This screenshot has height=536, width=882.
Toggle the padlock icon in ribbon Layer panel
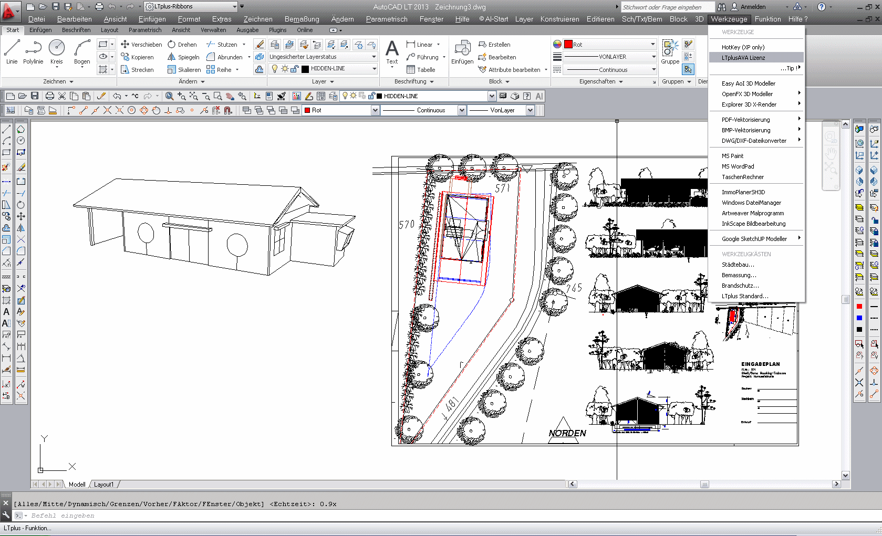tap(294, 69)
